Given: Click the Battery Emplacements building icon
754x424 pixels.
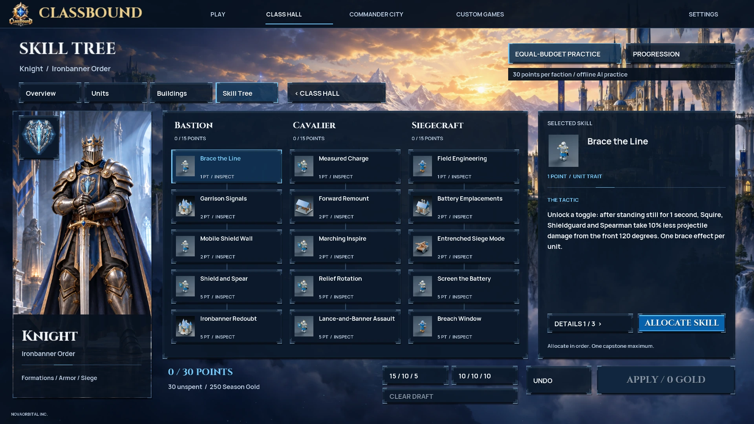Looking at the screenshot, I should pos(423,206).
